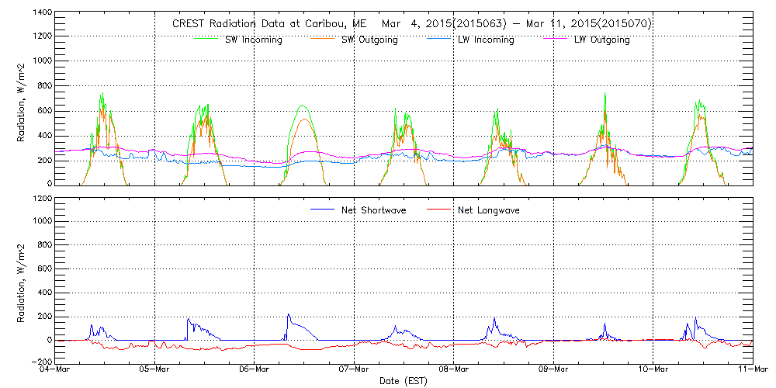Select the 04-Mar date axis label

(56, 370)
